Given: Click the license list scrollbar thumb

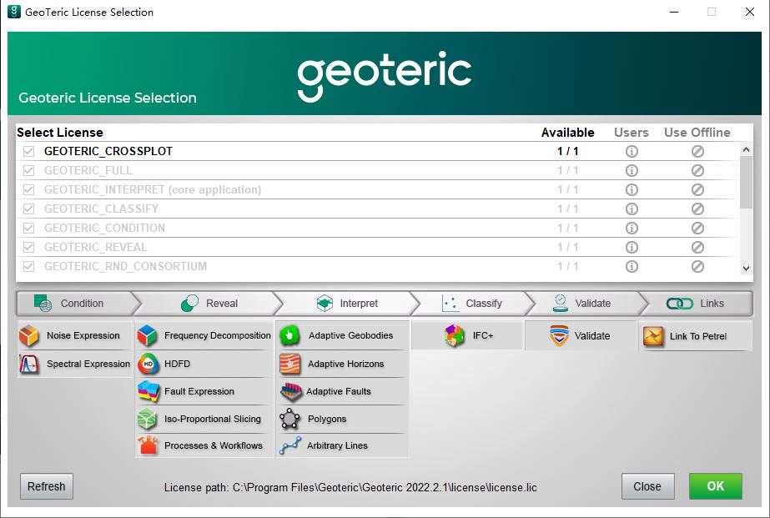Looking at the screenshot, I should pos(746,182).
